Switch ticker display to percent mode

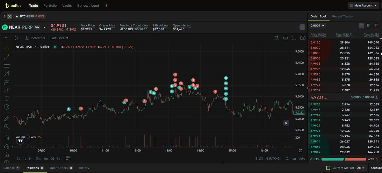point(10,16)
